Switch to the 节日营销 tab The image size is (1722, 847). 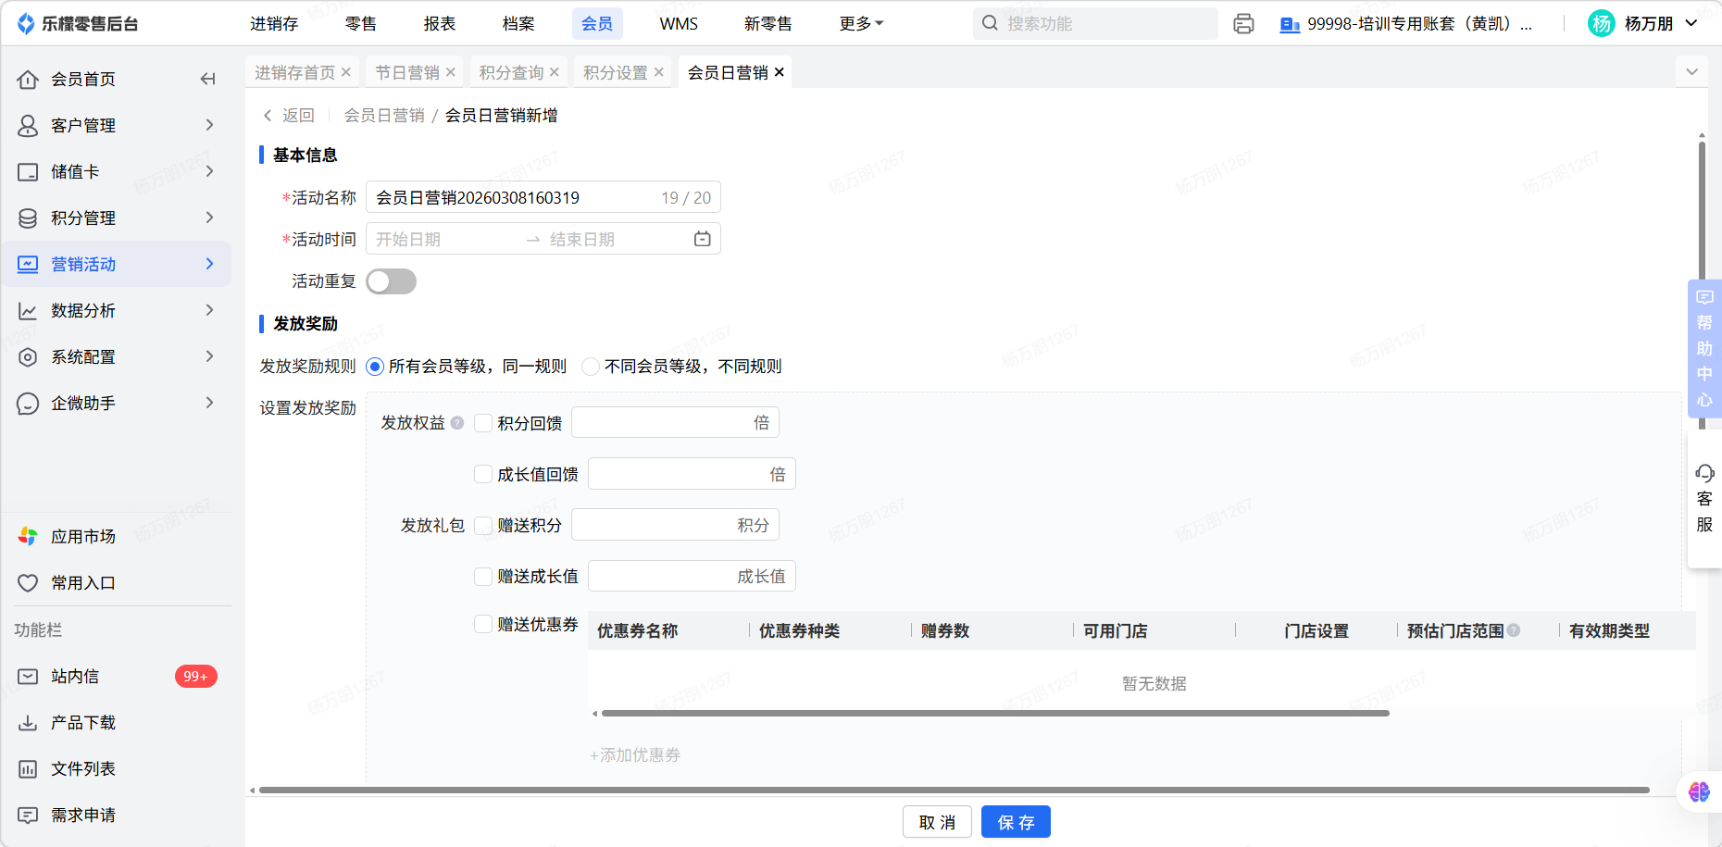(407, 72)
